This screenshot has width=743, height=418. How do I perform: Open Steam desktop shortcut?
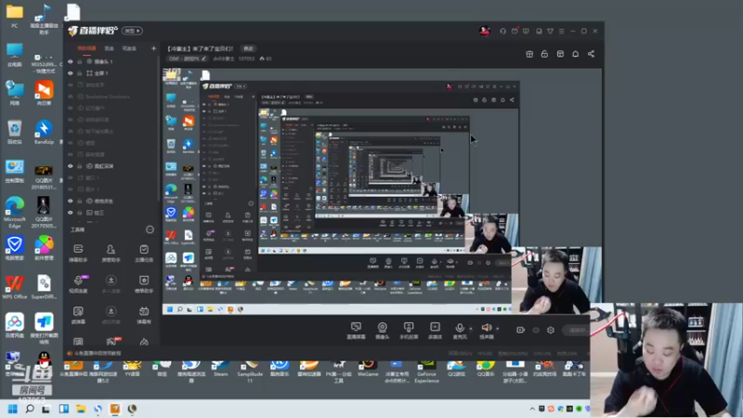[220, 369]
